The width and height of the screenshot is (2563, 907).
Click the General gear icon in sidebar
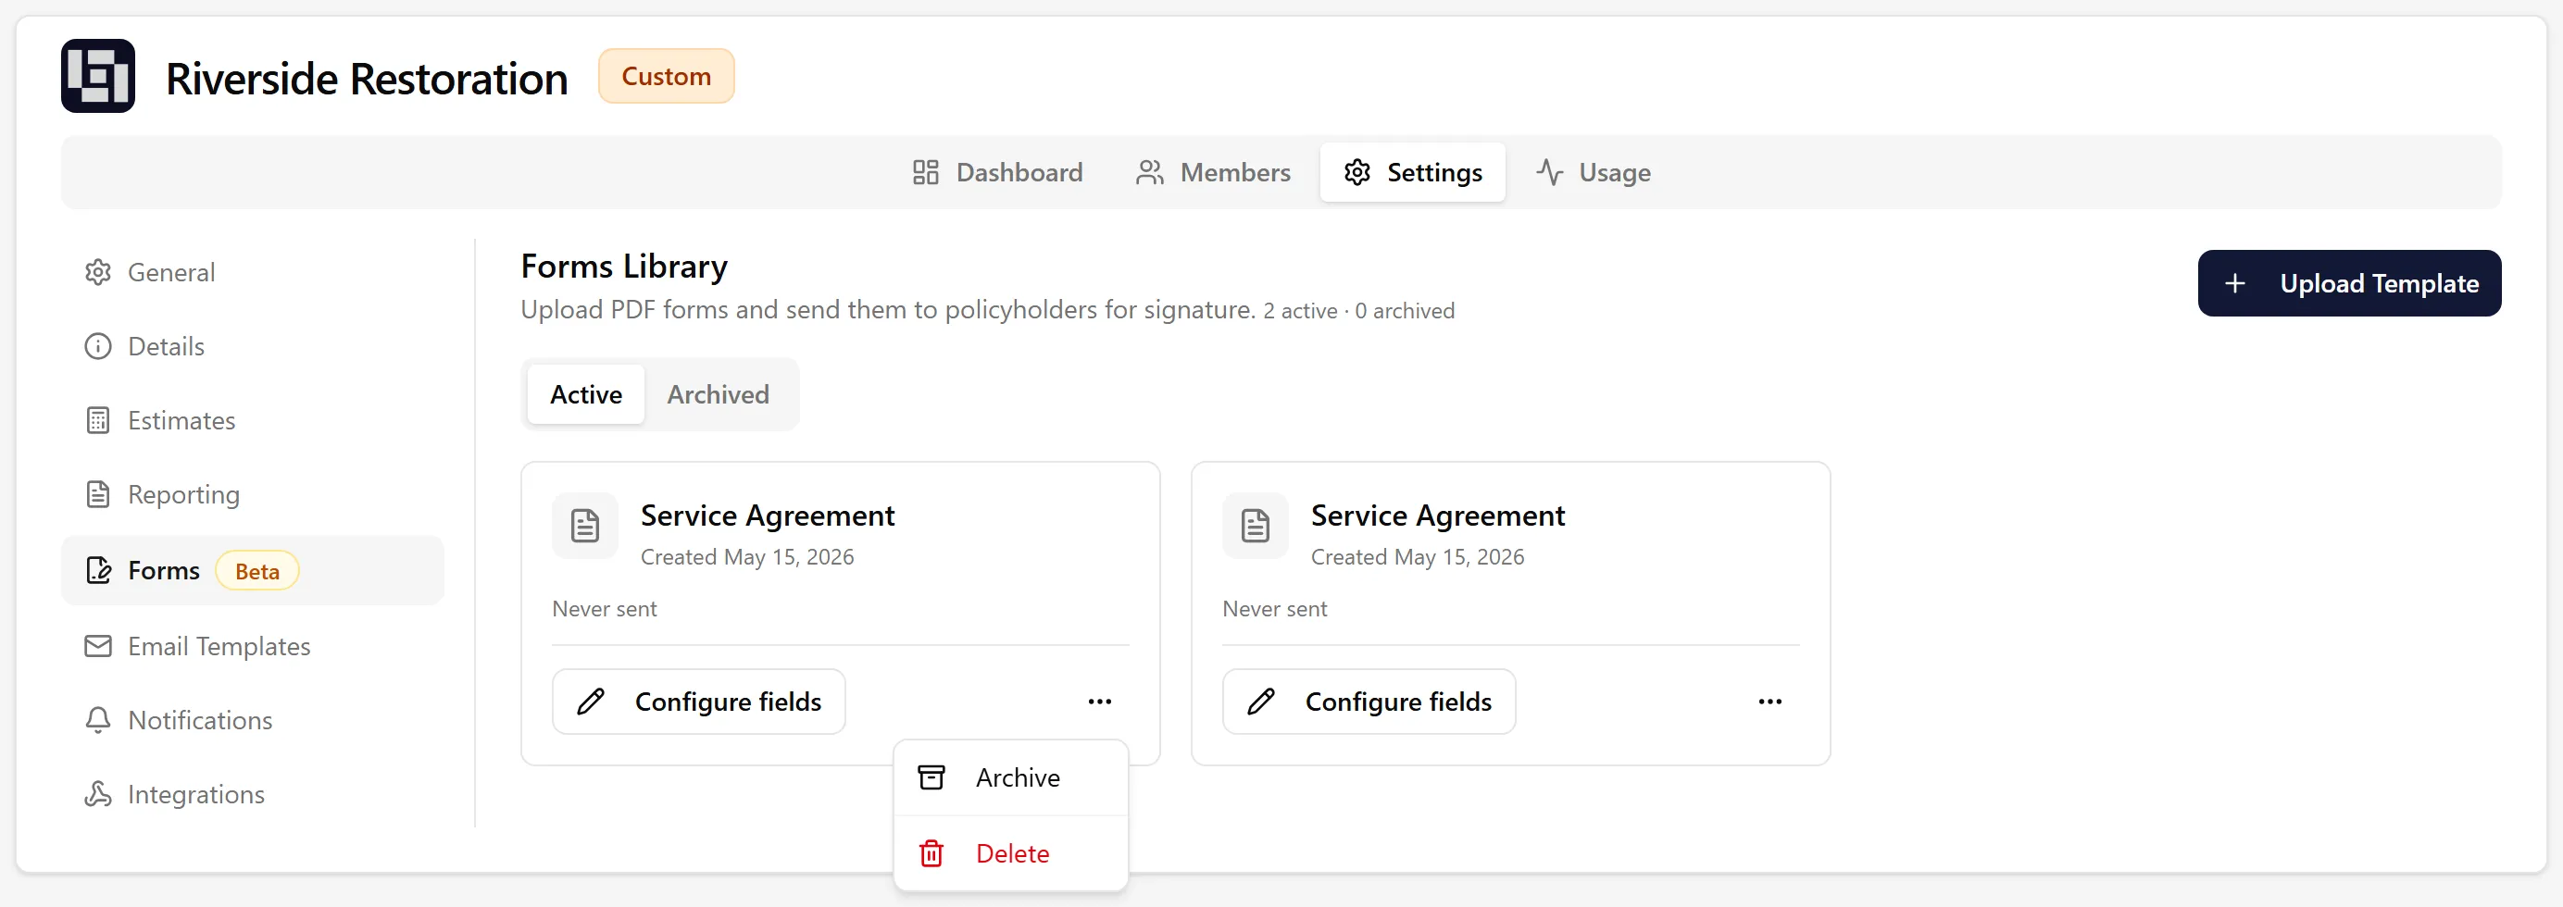click(x=97, y=272)
